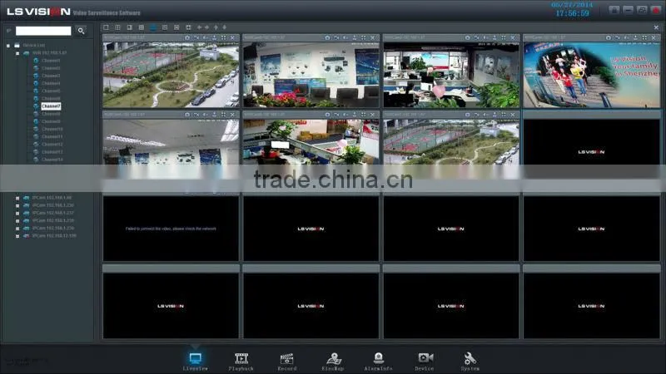Select the seventh layout icon in toolbar
Viewport: 666px width, 374px height.
click(x=176, y=27)
